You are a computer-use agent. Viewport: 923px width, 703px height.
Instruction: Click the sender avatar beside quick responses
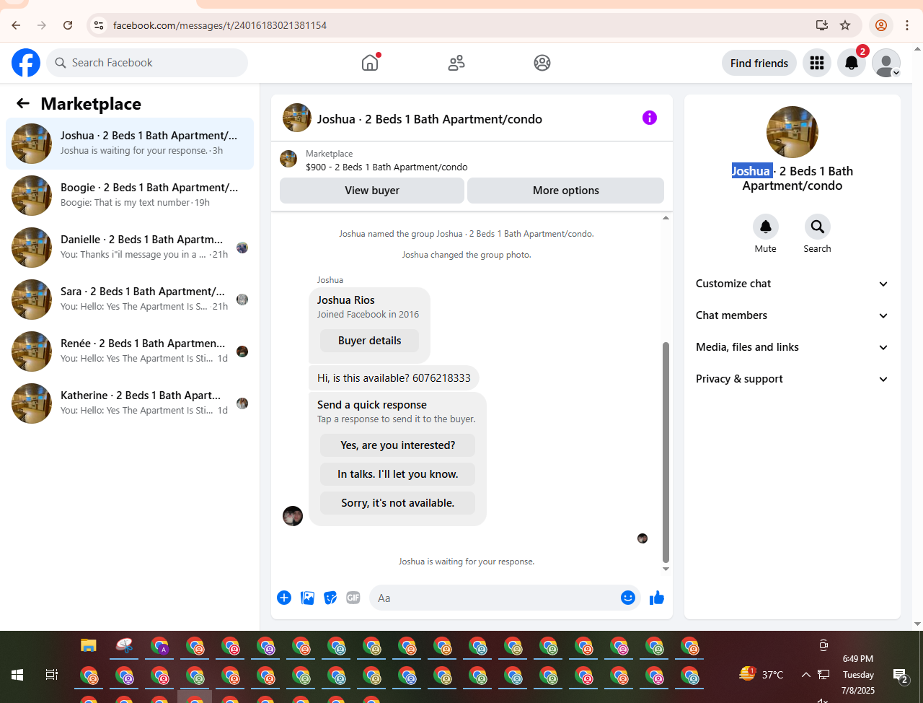[x=293, y=516]
